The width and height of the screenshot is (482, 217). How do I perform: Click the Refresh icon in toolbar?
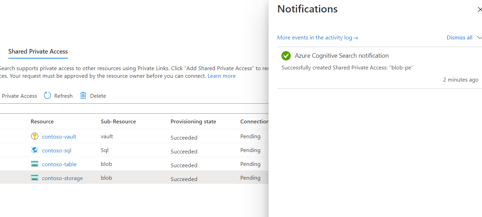(x=47, y=96)
